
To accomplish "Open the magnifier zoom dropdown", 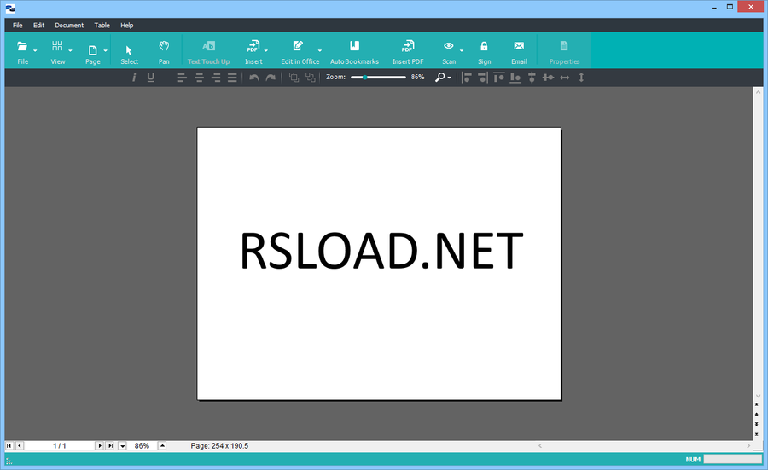I will tap(443, 78).
